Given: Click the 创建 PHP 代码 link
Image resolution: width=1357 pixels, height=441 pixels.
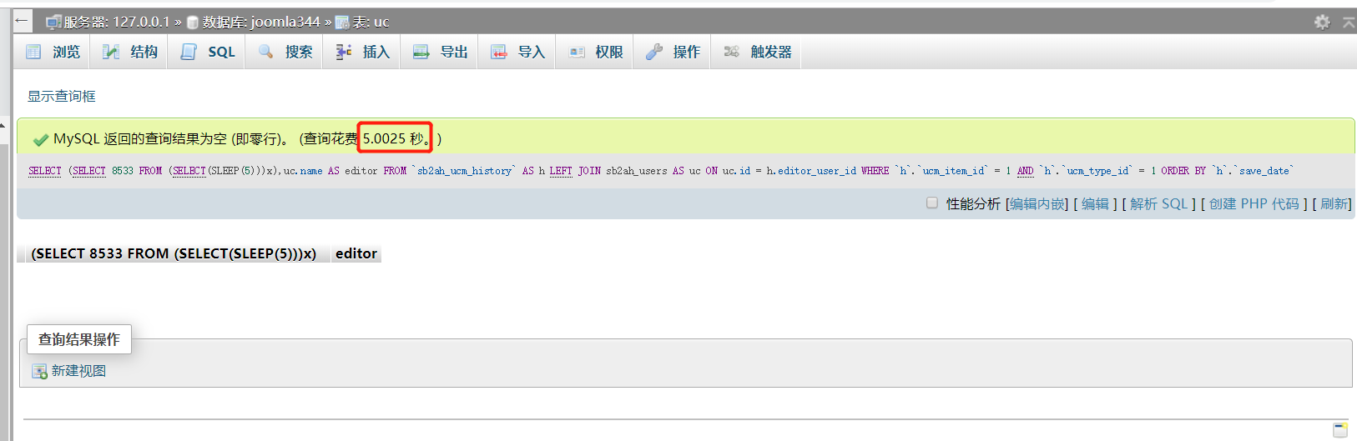Looking at the screenshot, I should click(x=1254, y=203).
